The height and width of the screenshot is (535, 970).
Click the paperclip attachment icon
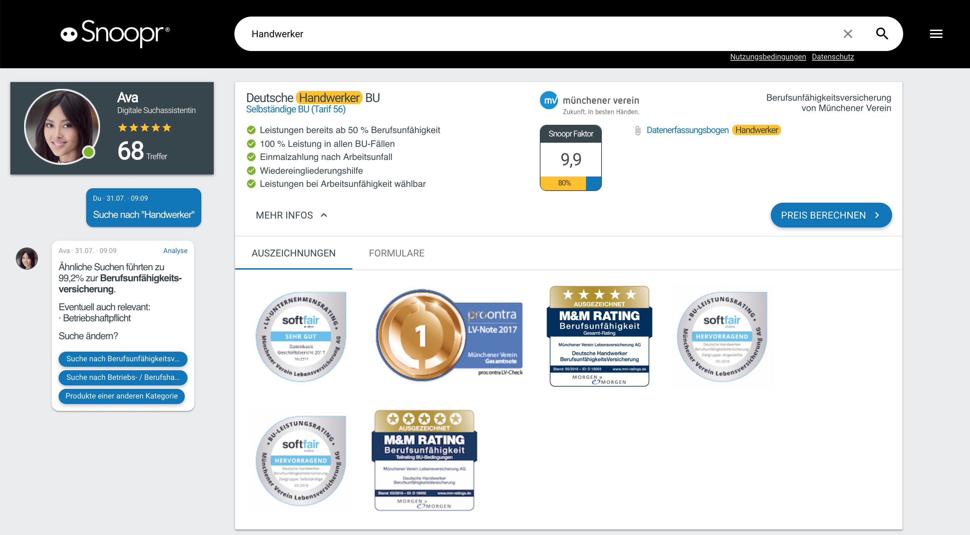click(637, 131)
